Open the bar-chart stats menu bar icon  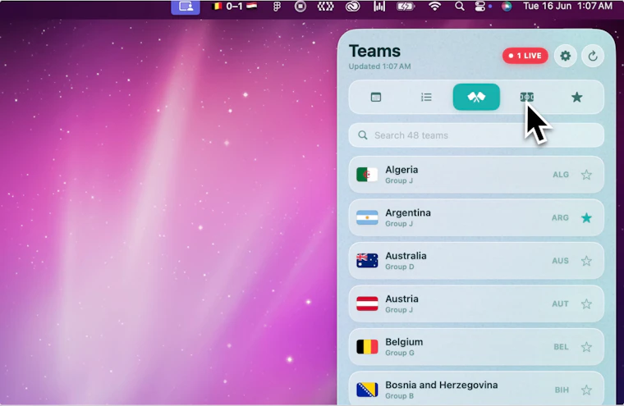tap(379, 6)
